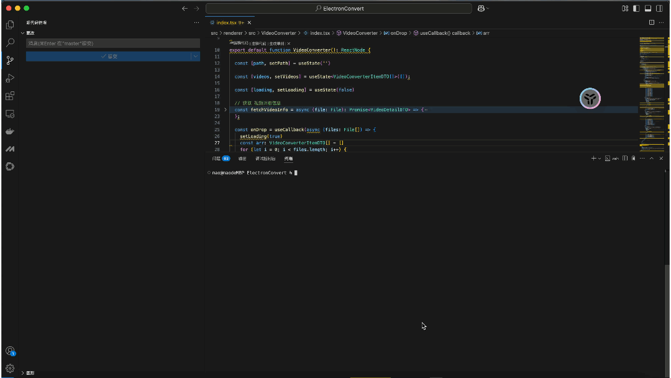This screenshot has width=671, height=378.
Task: Dismiss the code lens actions with its X
Action: 289,44
